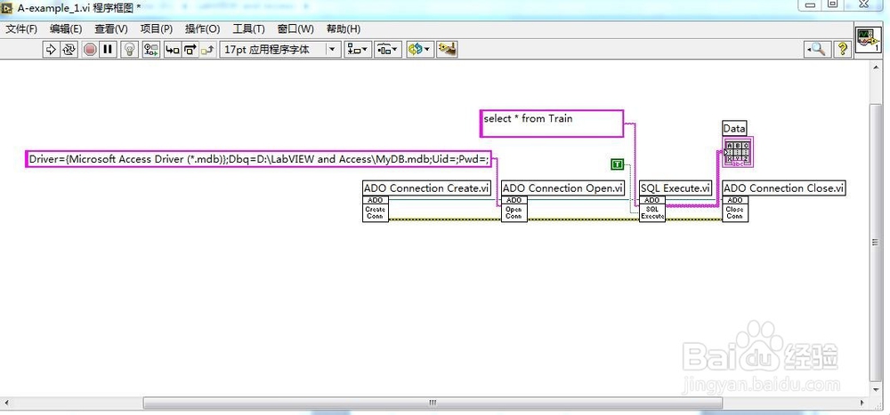The height and width of the screenshot is (415, 890).
Task: Click the Pause button
Action: click(x=108, y=50)
